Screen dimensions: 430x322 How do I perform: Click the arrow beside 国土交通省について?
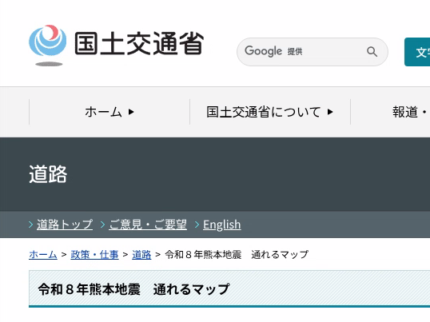[x=330, y=112]
